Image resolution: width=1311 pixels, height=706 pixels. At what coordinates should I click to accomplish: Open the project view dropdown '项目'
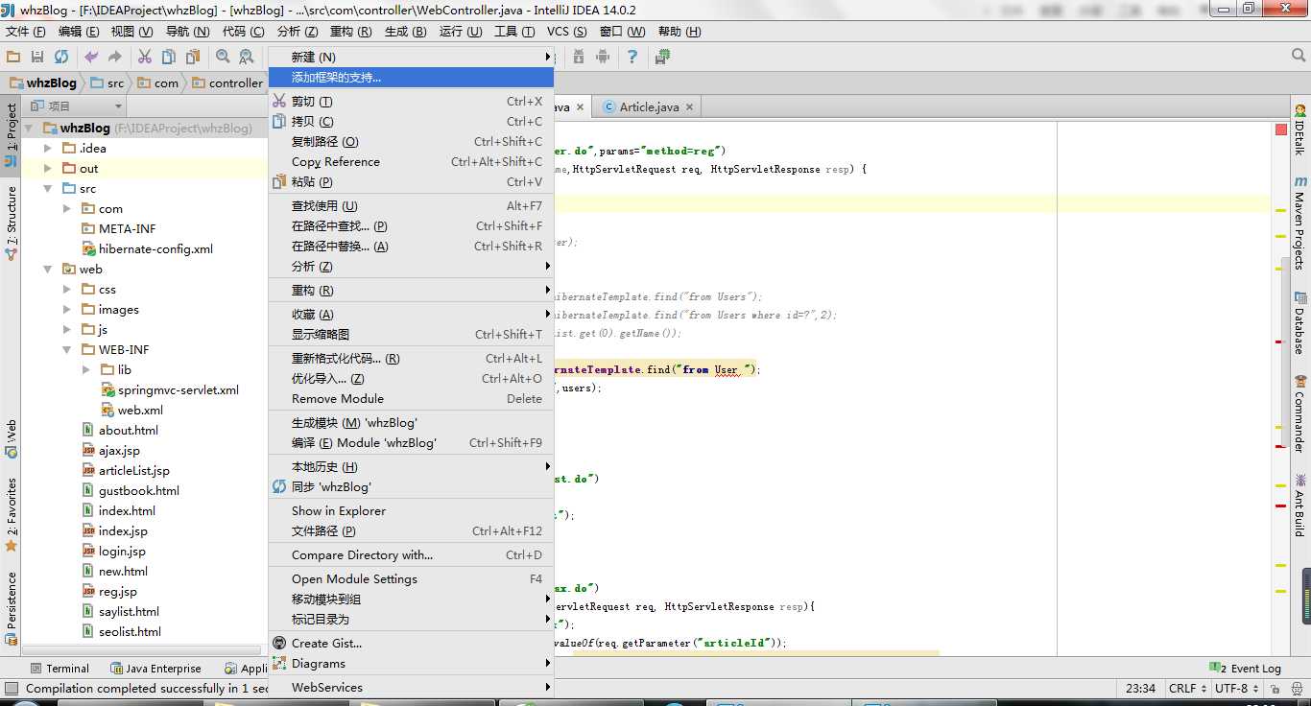(76, 106)
